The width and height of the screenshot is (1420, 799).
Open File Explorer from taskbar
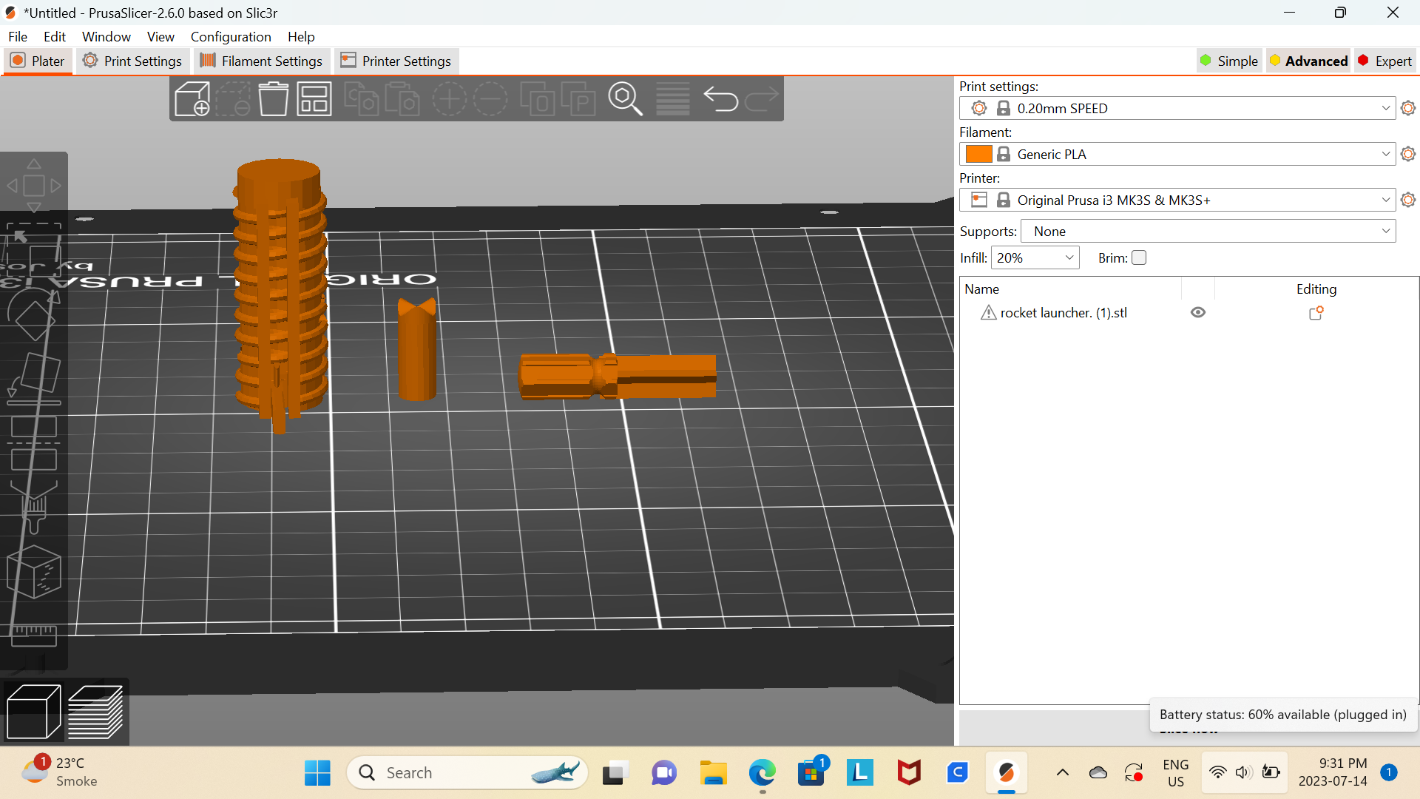[x=713, y=772]
